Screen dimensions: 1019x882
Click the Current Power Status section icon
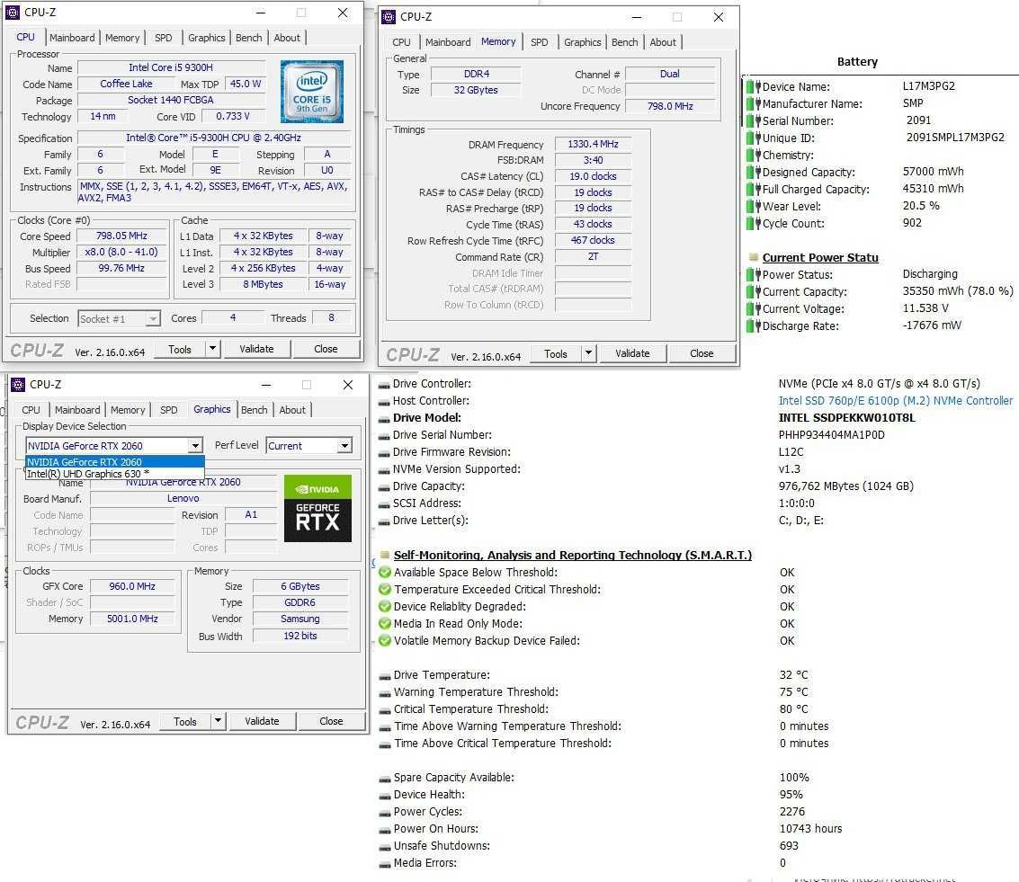[x=753, y=257]
